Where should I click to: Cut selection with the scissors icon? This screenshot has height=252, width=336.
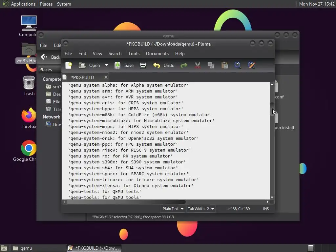(198, 65)
